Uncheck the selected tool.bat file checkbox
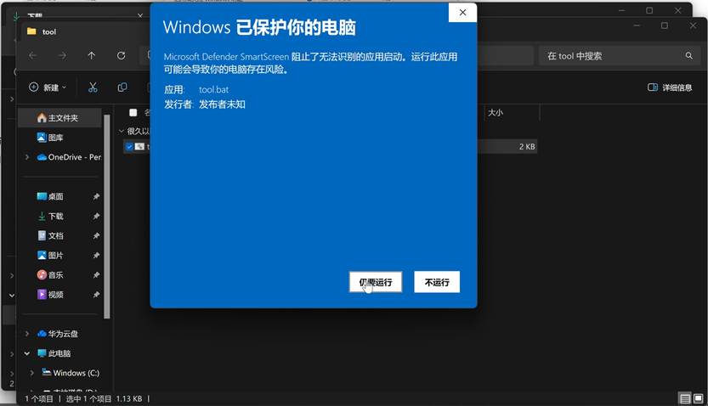Screen dimensions: 708x406 tap(129, 147)
